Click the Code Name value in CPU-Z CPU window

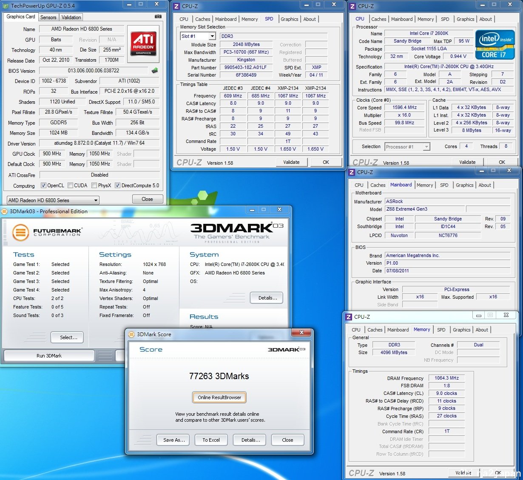click(x=407, y=41)
